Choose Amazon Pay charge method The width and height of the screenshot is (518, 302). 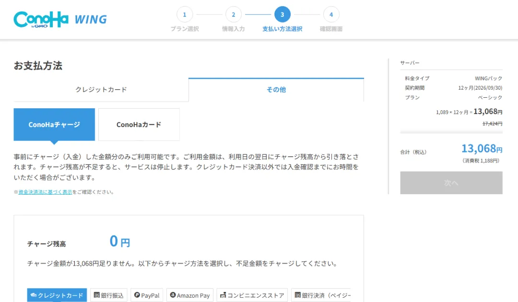(190, 295)
